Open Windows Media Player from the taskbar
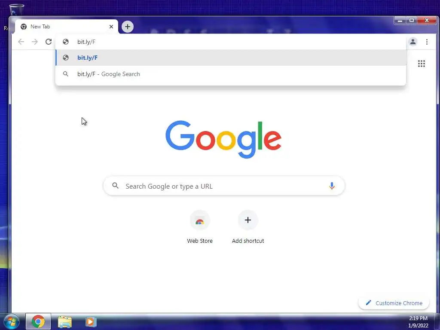Viewport: 440px width, 330px height. pos(91,322)
